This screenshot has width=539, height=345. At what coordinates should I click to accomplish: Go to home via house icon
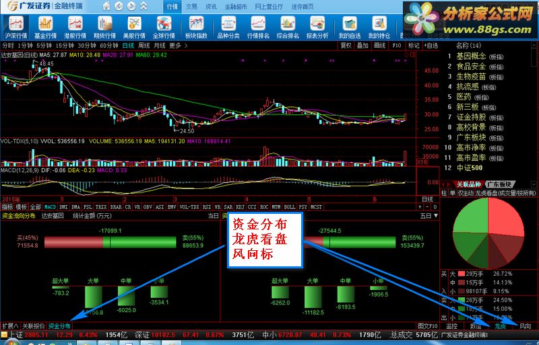click(x=106, y=6)
